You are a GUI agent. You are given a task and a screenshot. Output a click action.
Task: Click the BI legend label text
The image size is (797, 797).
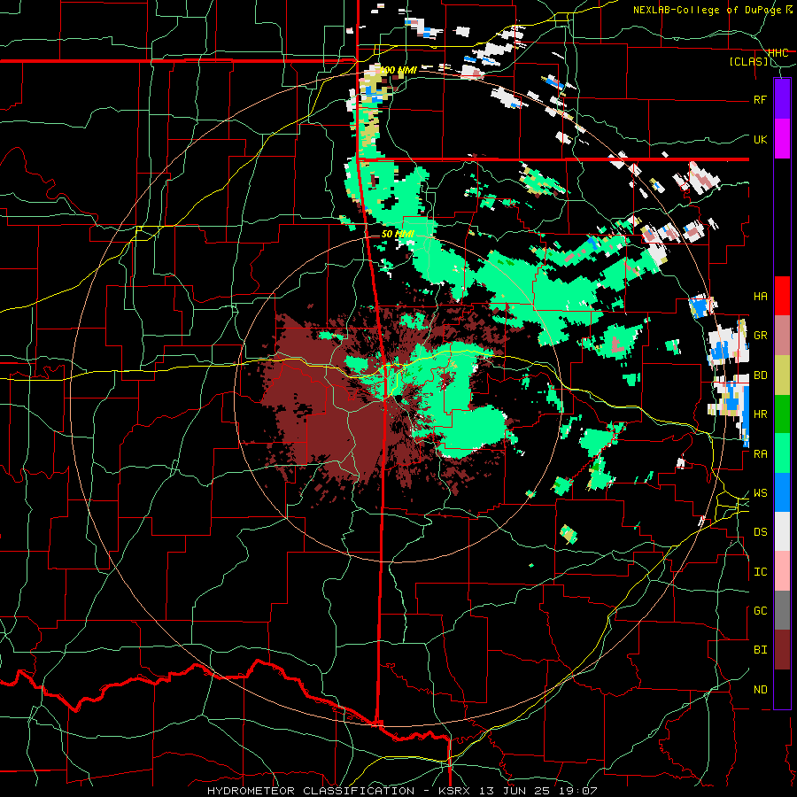coord(761,650)
